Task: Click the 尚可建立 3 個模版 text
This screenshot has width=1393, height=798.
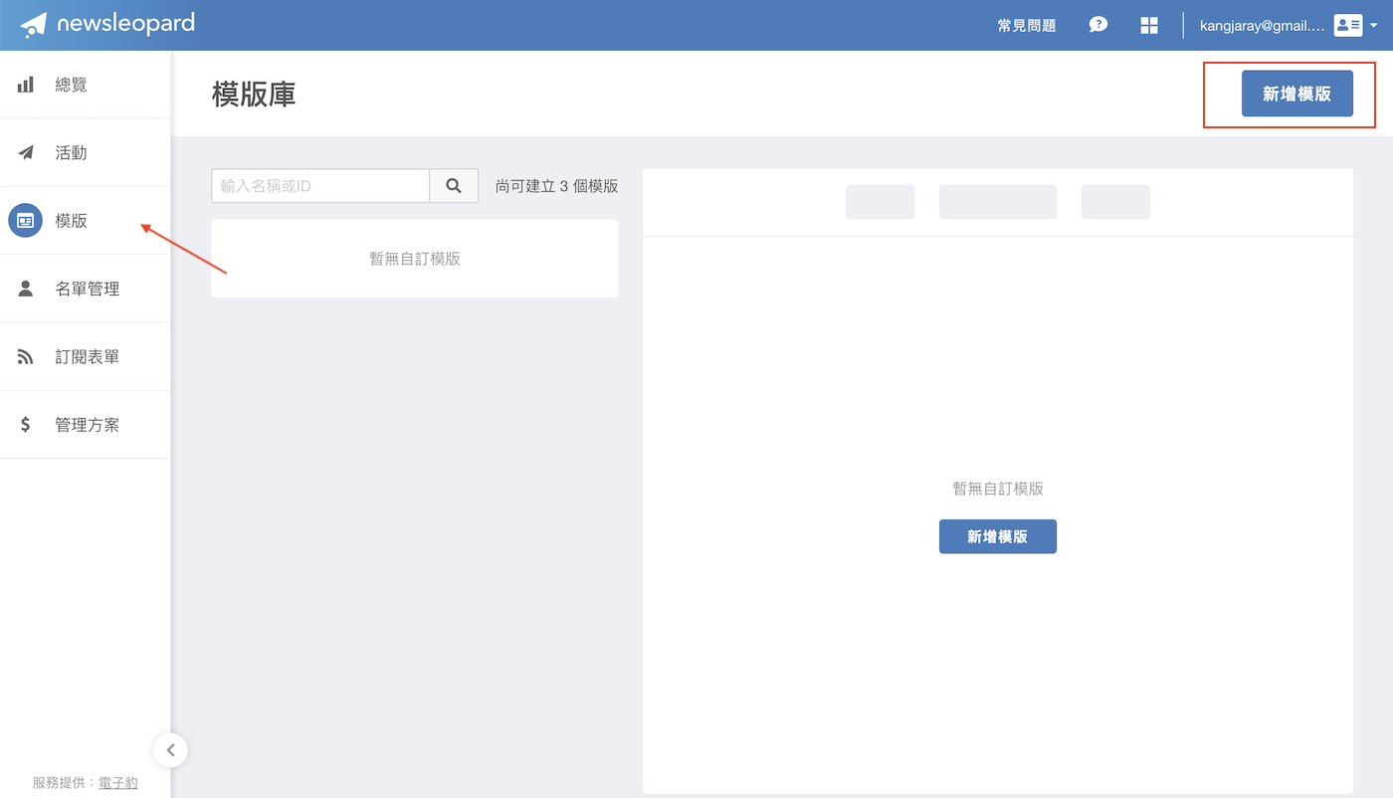Action: 557,186
